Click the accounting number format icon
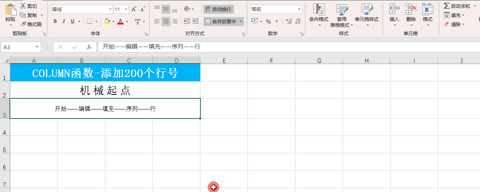This screenshot has height=192, width=480. coord(255,21)
